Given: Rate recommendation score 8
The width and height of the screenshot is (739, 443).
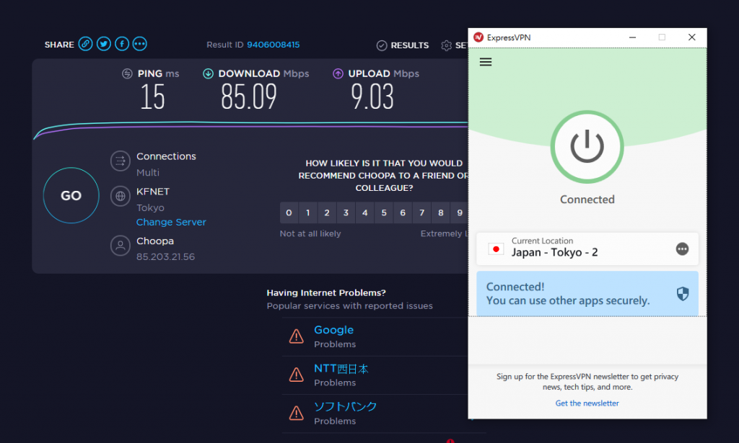Looking at the screenshot, I should [x=441, y=212].
